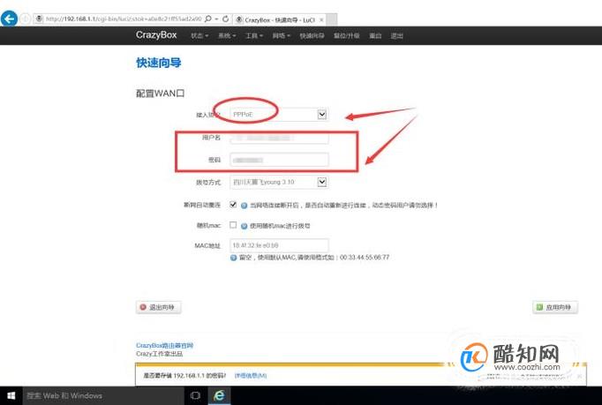Click the browser back arrow button
Screen dimensions: 602x405
point(9,18)
